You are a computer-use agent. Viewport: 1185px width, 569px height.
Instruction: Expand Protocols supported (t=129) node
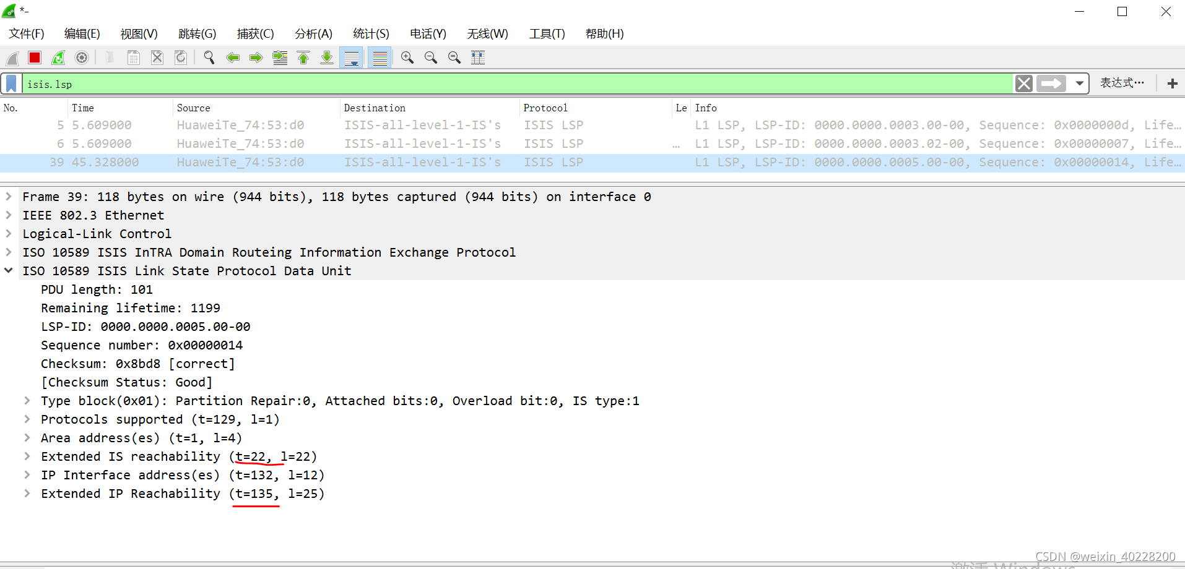pyautogui.click(x=27, y=419)
